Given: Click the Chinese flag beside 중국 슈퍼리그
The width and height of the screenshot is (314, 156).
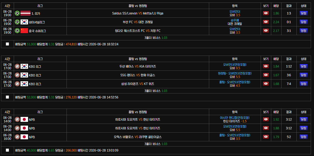Looking at the screenshot, I should click(24, 31).
